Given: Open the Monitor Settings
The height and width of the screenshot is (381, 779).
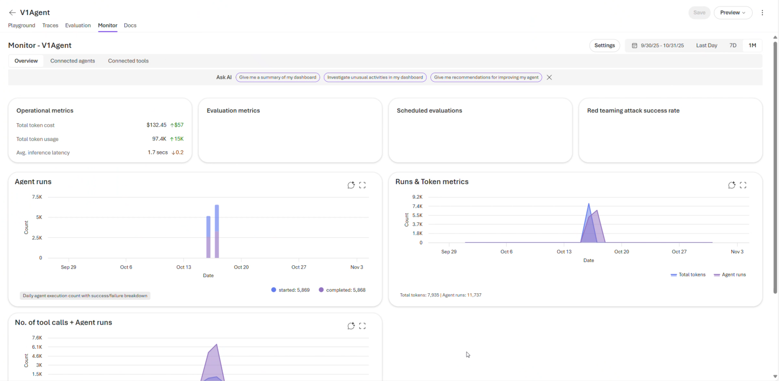Looking at the screenshot, I should tap(604, 45).
